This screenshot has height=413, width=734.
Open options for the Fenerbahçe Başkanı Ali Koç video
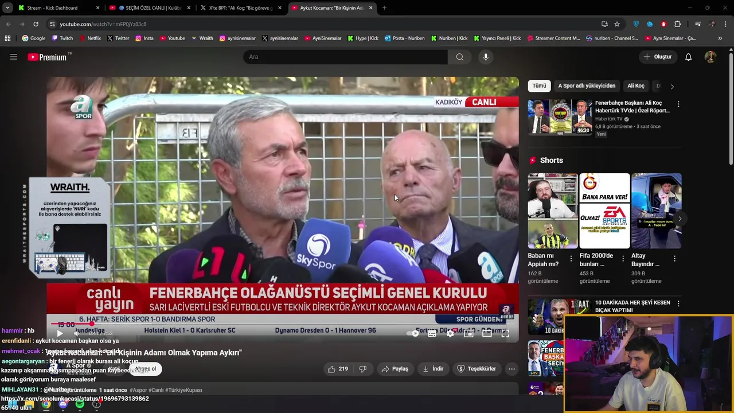point(678,104)
